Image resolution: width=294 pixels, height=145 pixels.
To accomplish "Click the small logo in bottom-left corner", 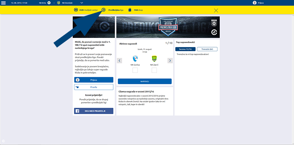I will [x=3, y=141].
